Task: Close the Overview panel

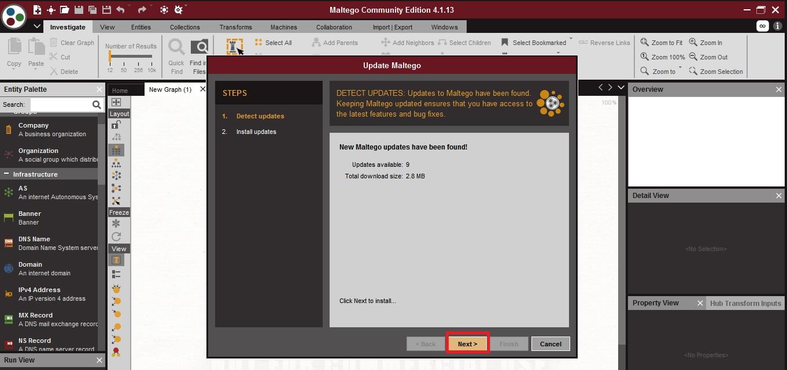Action: click(779, 89)
